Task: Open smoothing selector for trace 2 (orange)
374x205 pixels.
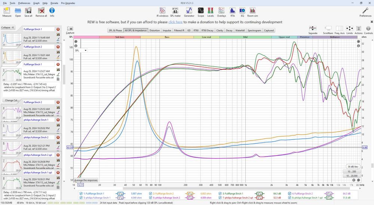Action: 190,193
